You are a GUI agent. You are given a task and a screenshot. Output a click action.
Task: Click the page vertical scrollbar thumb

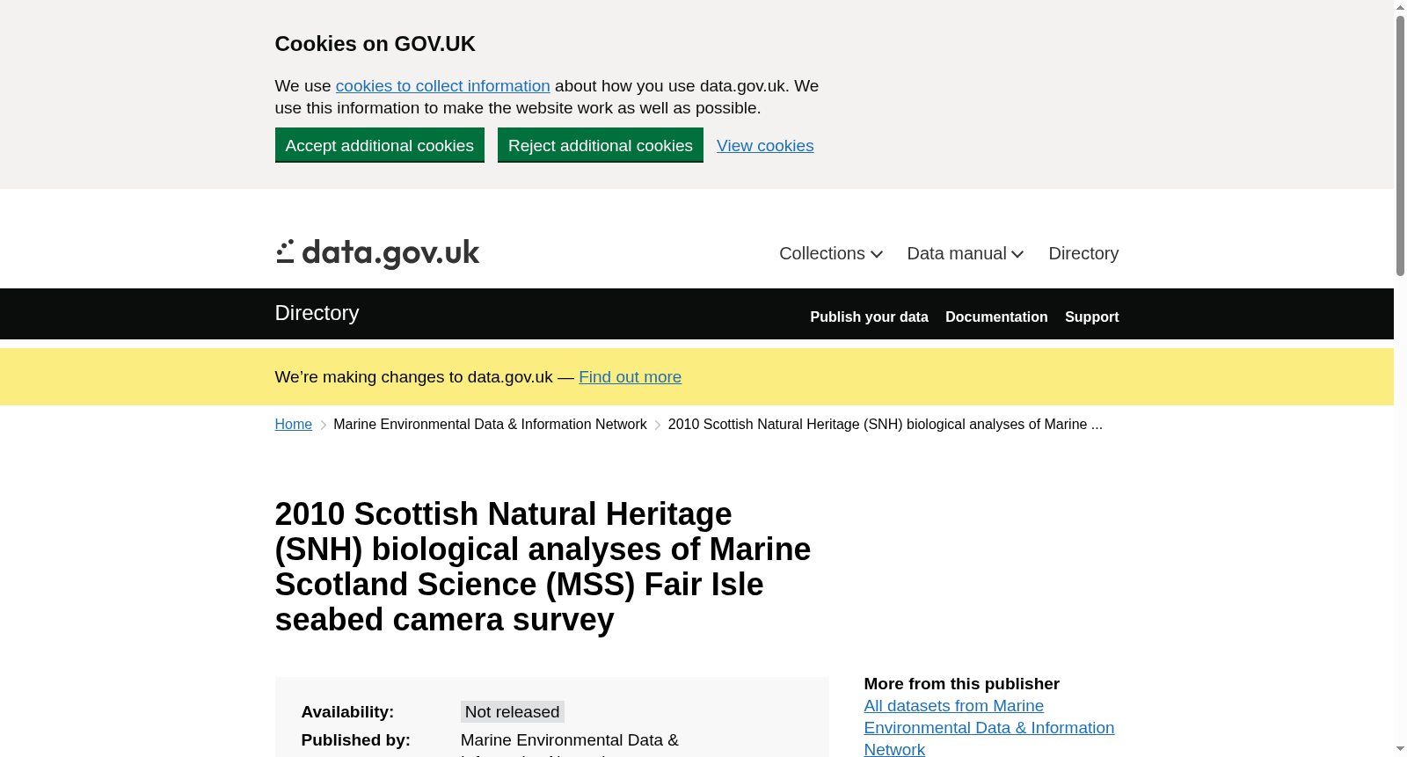pyautogui.click(x=1400, y=145)
